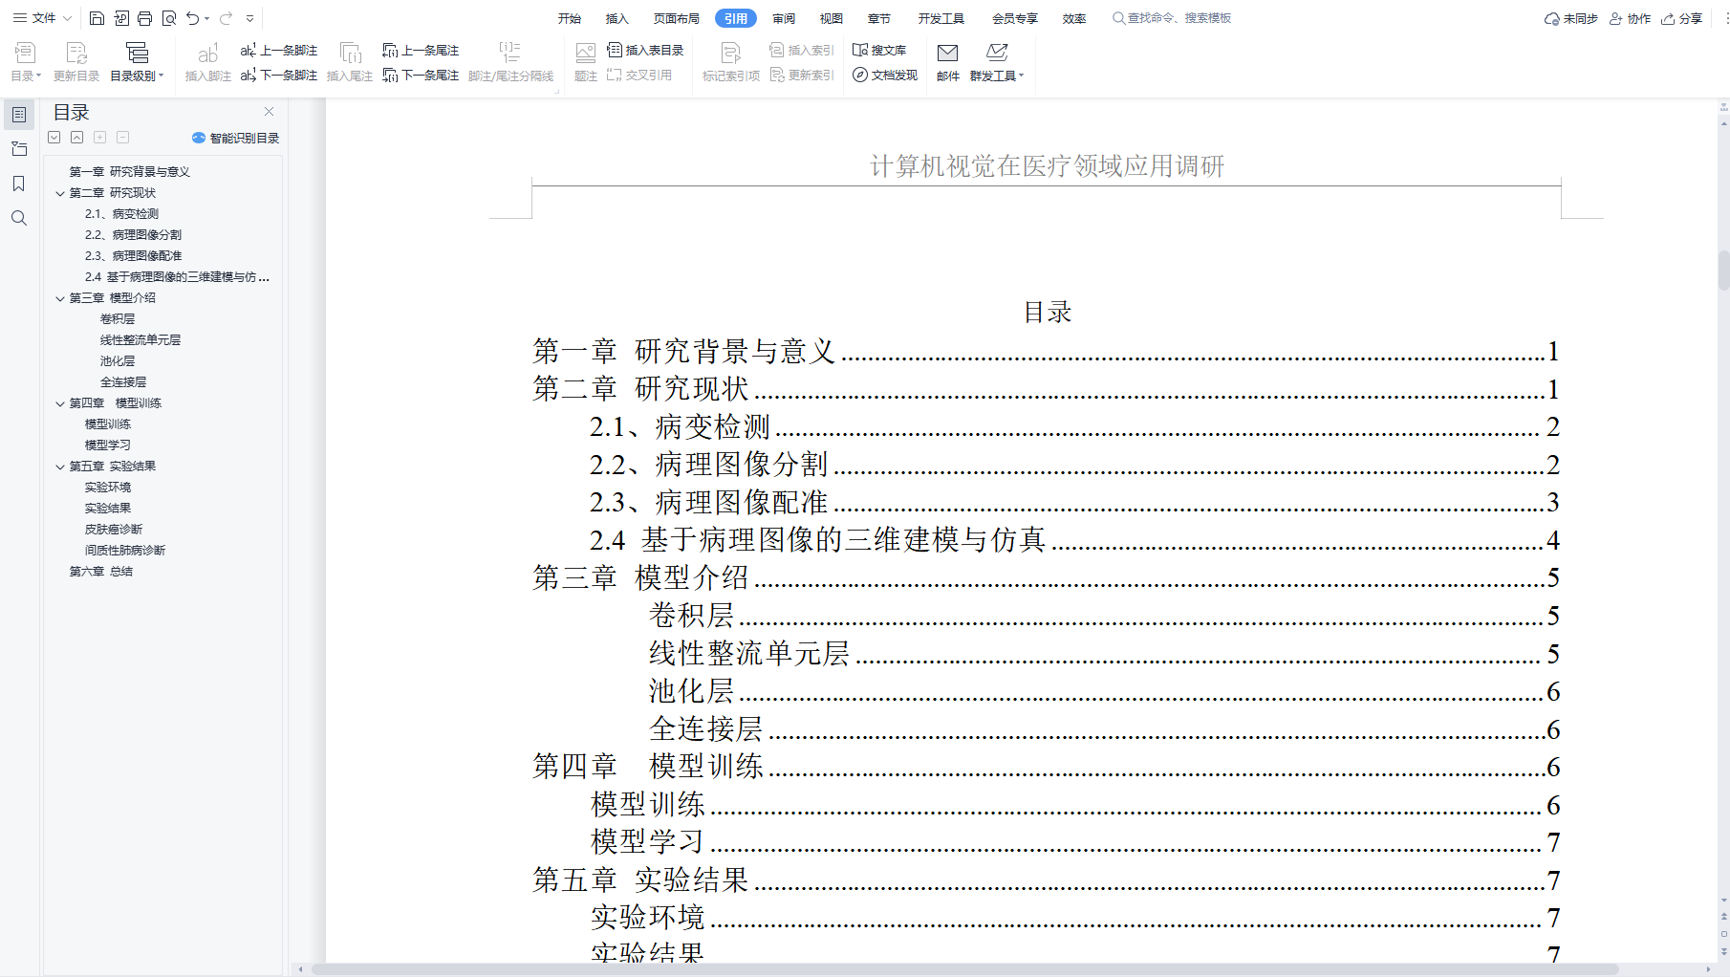Image resolution: width=1730 pixels, height=977 pixels.
Task: Click the undo arrow icon
Action: point(193,18)
